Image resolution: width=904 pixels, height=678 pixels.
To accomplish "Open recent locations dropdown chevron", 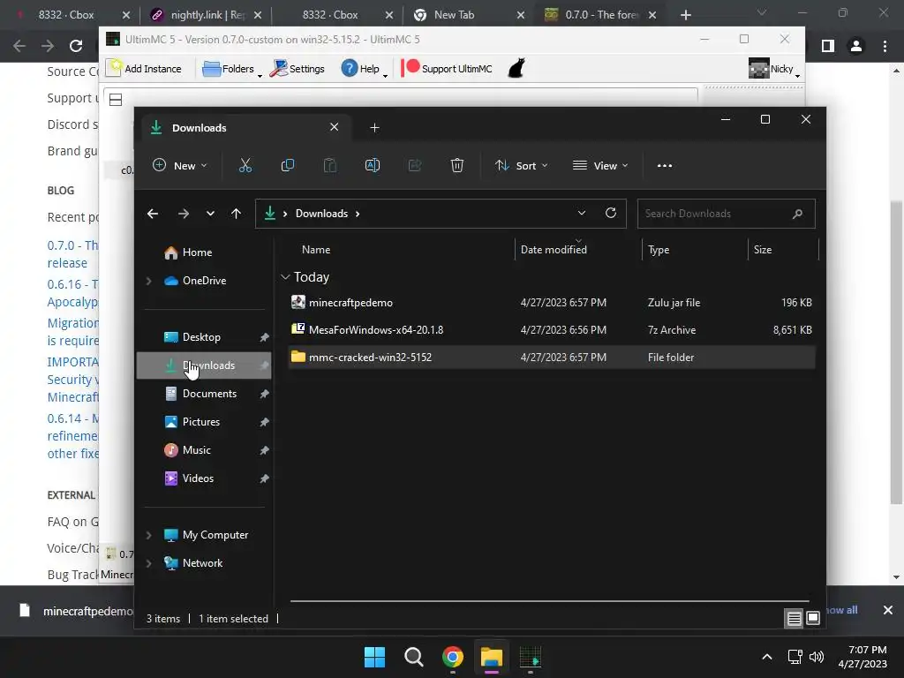I will (x=210, y=214).
